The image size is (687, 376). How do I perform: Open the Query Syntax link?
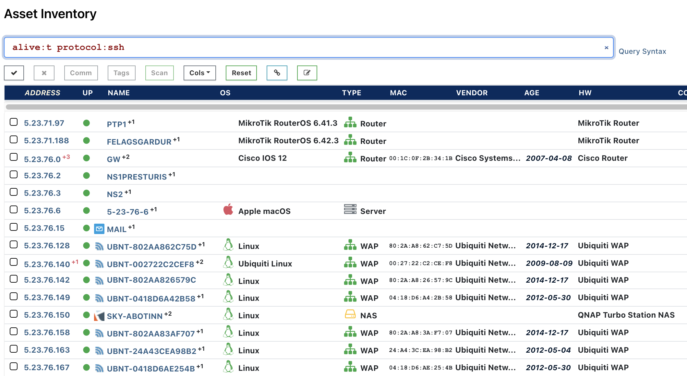coord(642,51)
